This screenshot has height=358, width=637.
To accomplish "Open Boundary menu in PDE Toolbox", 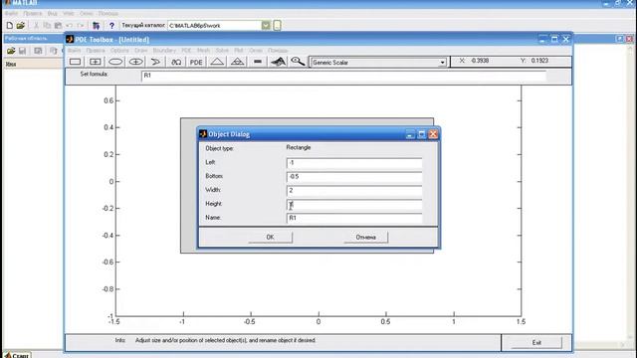I will point(164,51).
